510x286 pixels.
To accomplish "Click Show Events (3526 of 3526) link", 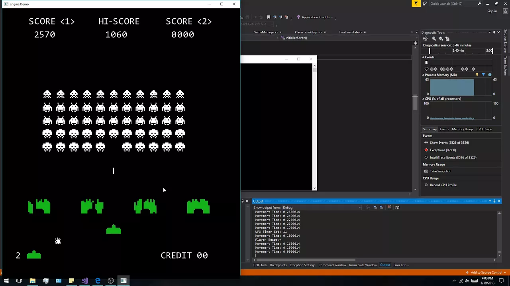I will point(449,143).
